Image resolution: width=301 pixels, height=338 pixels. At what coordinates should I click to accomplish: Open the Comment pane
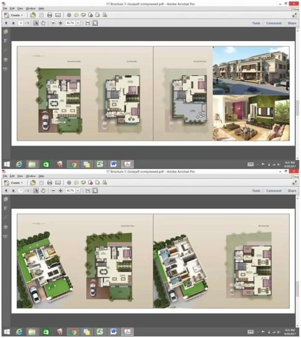click(274, 23)
